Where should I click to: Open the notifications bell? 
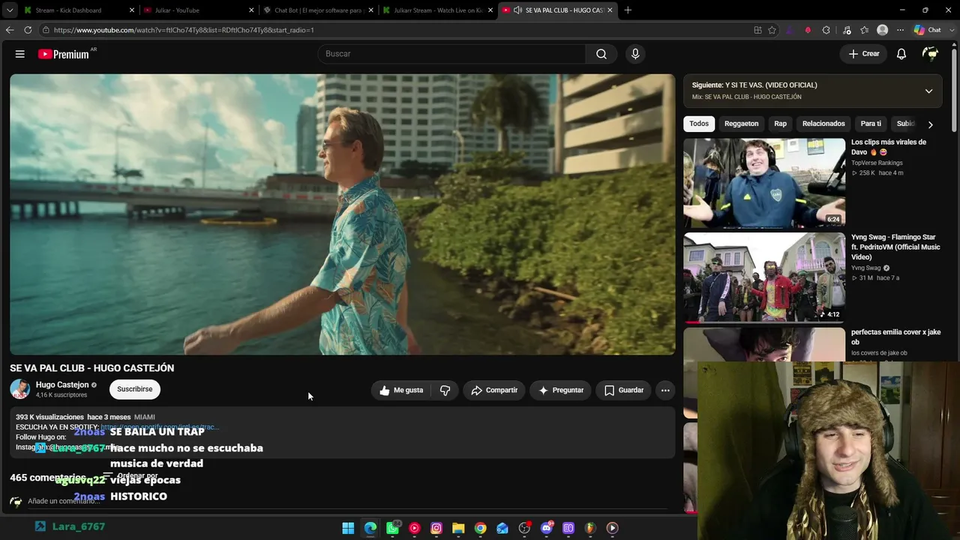click(901, 54)
